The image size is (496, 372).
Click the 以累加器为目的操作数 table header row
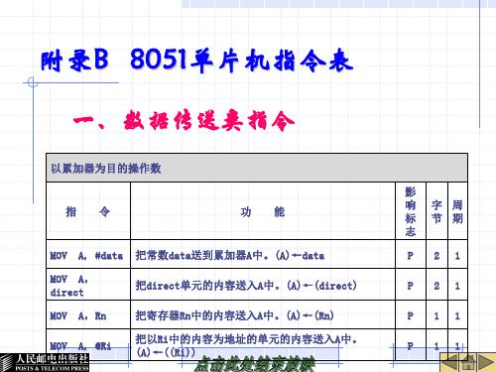pyautogui.click(x=257, y=168)
